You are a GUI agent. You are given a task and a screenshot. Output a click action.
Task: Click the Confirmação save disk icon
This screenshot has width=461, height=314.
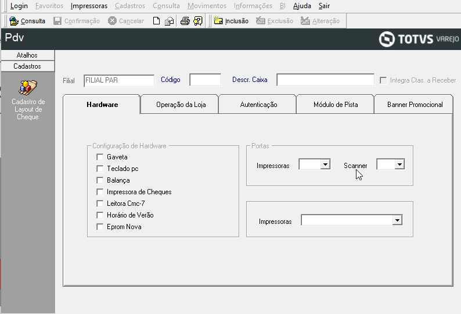[x=57, y=21]
